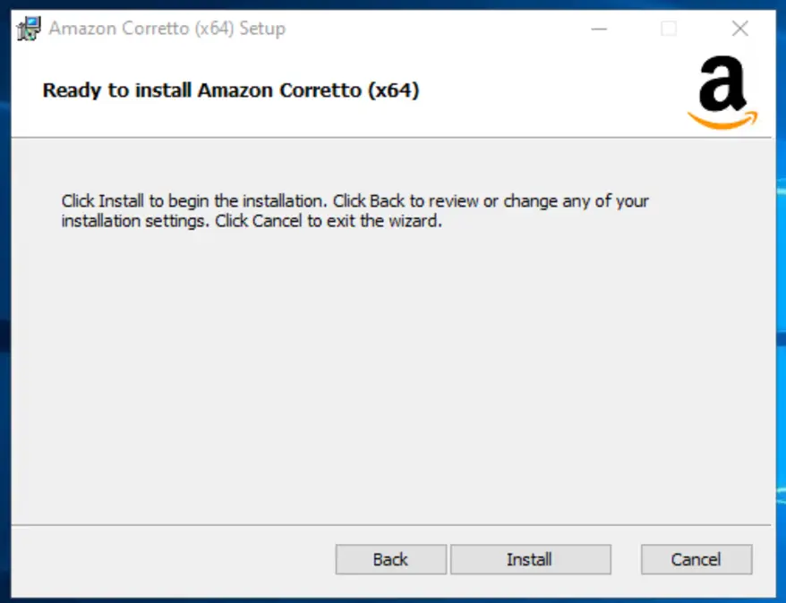Close the Setup window with the X

point(739,29)
